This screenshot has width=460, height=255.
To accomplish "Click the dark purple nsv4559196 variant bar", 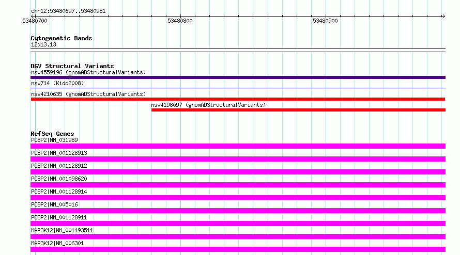I will tap(238, 77).
